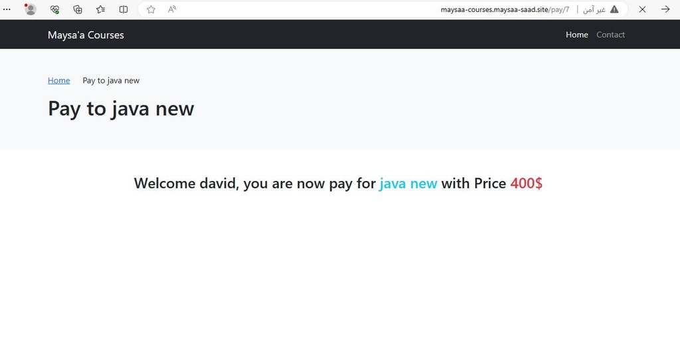
Task: Open the browser settings ellipsis menu
Action: tap(7, 9)
